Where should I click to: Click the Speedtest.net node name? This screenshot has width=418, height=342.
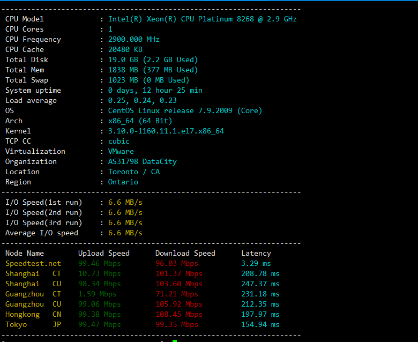tap(33, 263)
